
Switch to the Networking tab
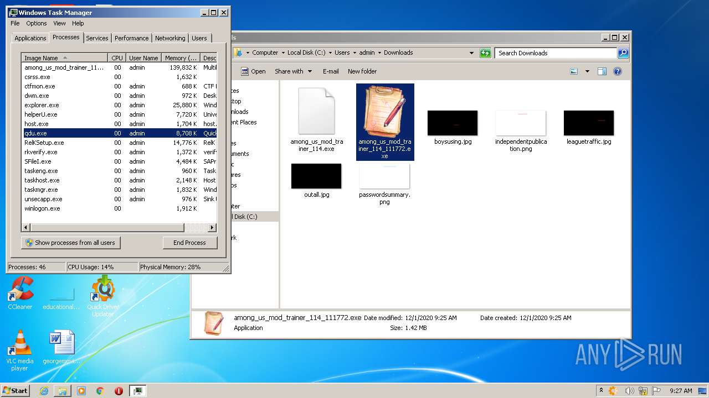[x=170, y=38]
